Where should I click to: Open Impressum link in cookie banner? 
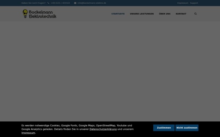click(28, 133)
